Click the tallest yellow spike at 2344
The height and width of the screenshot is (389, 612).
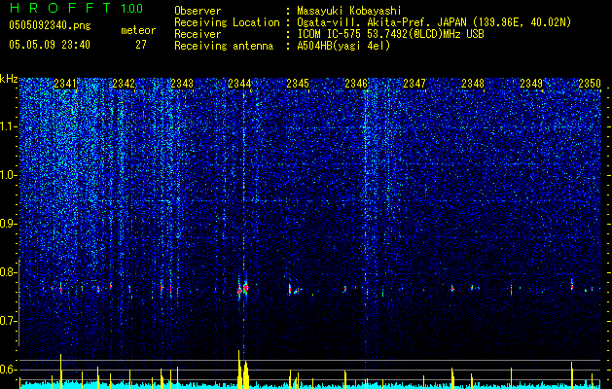click(x=239, y=370)
